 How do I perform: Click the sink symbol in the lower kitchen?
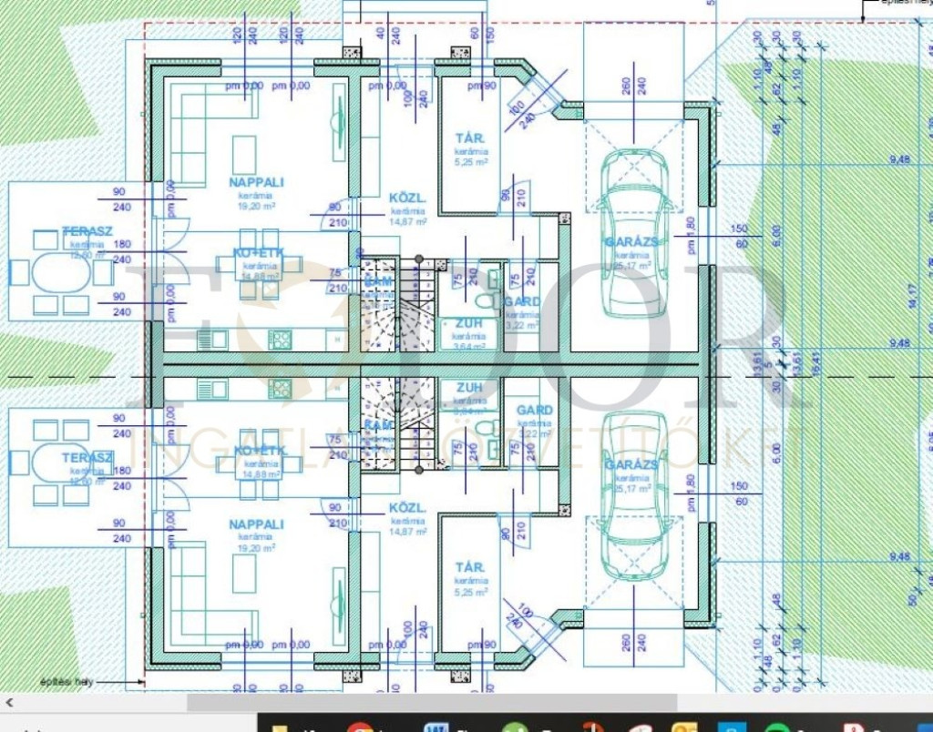tap(212, 391)
